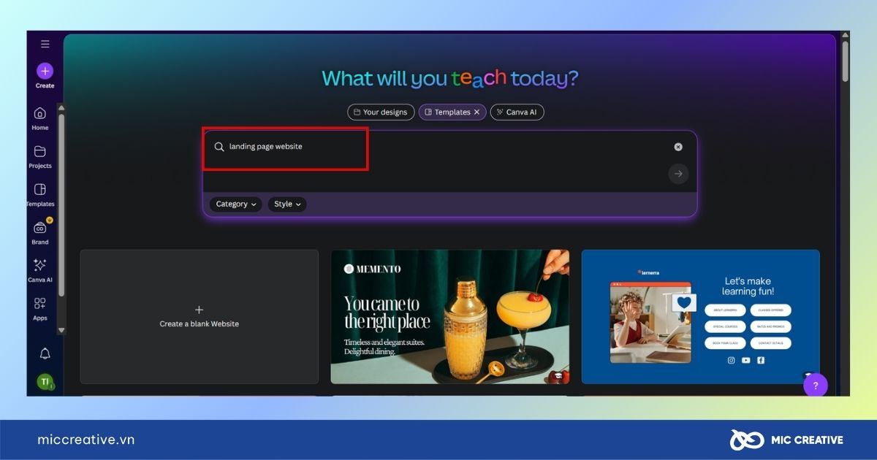Switch to the Canva AI tab

coord(517,112)
